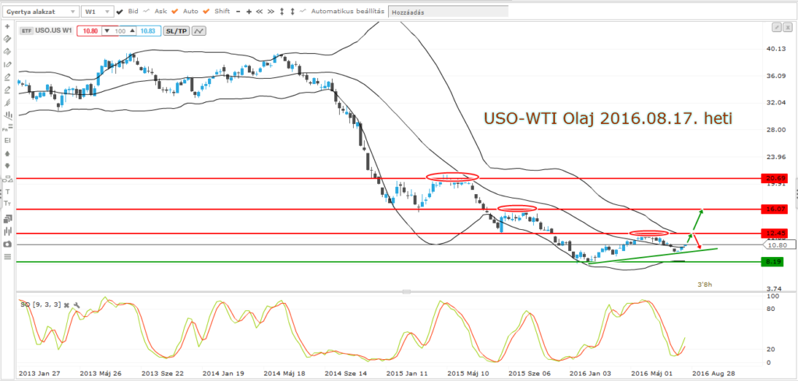Buy at blue 10.83 price button
The image size is (798, 381).
click(x=148, y=31)
